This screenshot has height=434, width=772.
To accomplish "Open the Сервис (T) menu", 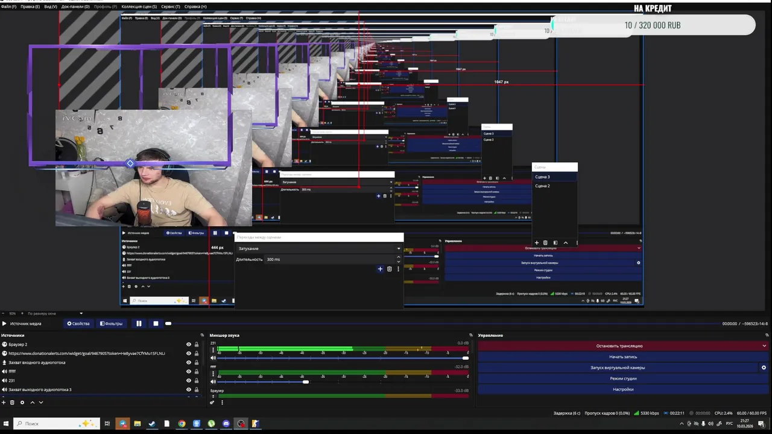I will [x=171, y=7].
